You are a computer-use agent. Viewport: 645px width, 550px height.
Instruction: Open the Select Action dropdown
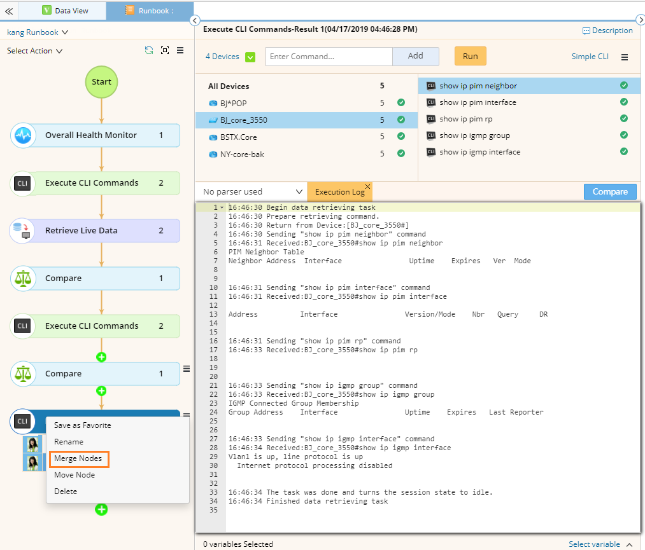coord(35,51)
